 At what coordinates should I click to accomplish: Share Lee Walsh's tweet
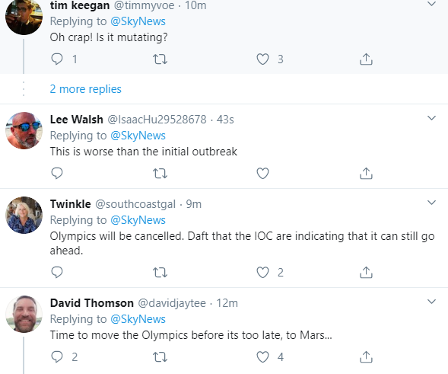click(x=366, y=173)
